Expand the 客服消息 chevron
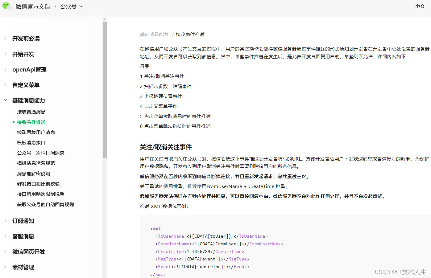The height and width of the screenshot is (278, 431). [5, 236]
